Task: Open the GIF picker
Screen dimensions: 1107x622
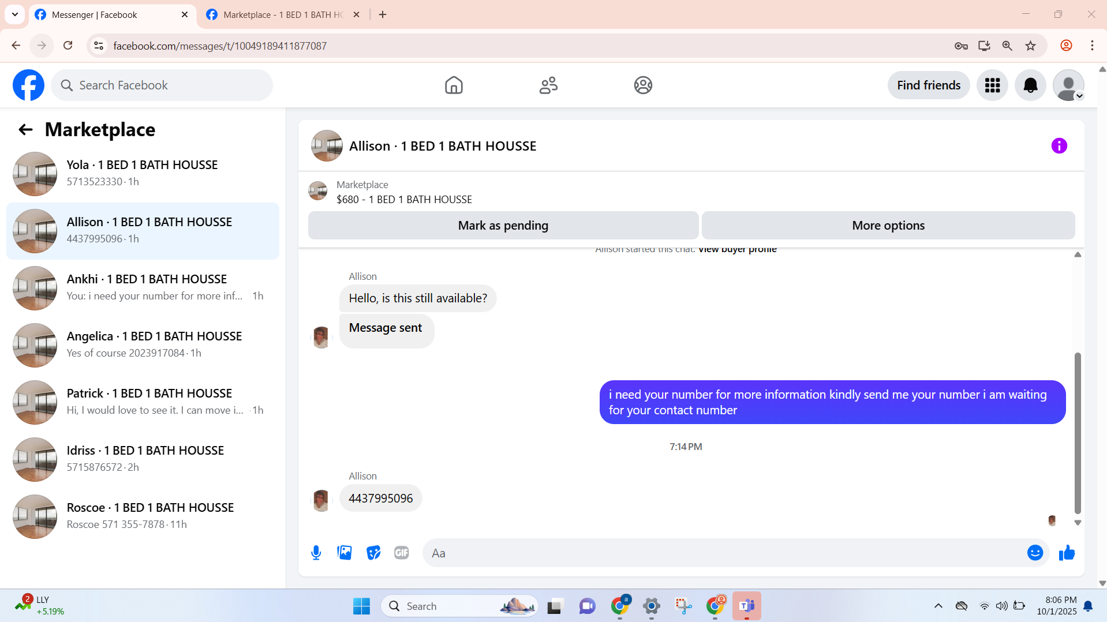Action: (402, 553)
